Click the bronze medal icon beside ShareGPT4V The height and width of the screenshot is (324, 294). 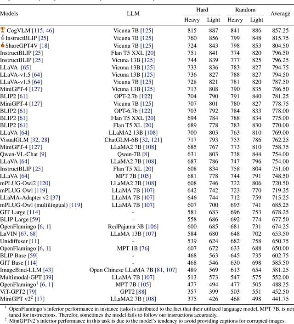(x=2, y=45)
